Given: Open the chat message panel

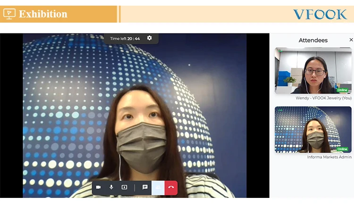Looking at the screenshot, I should point(145,187).
